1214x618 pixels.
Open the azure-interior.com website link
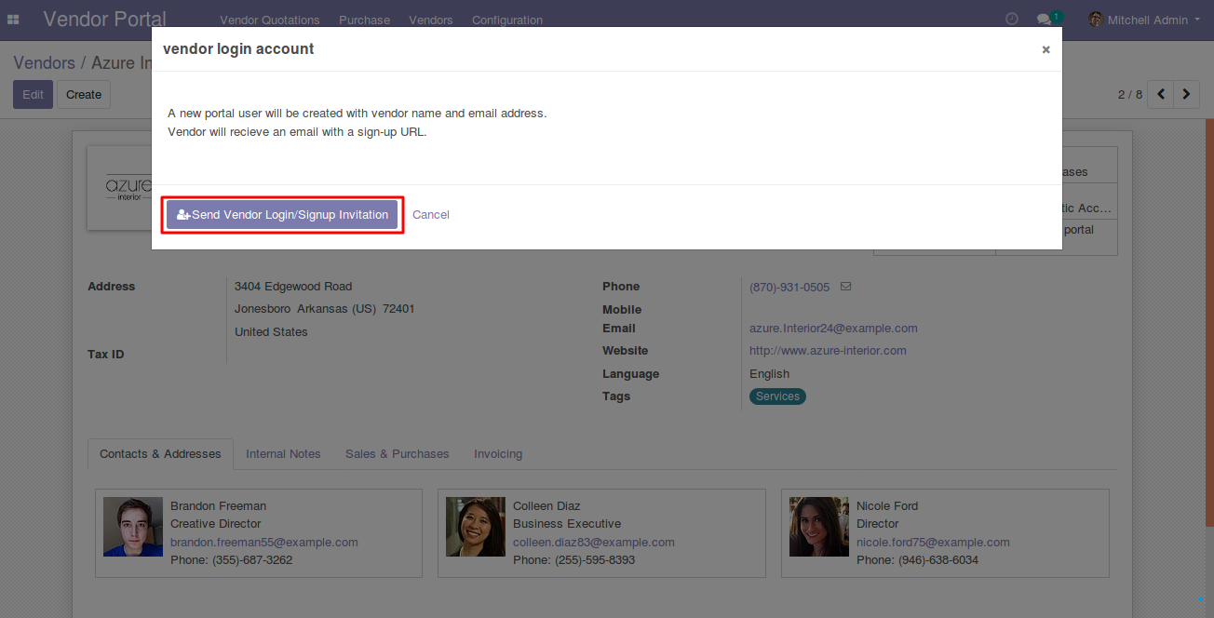pyautogui.click(x=828, y=351)
